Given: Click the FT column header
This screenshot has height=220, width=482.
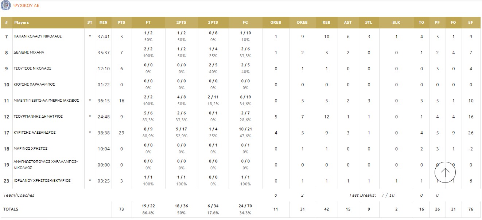Looking at the screenshot, I should coord(148,23).
